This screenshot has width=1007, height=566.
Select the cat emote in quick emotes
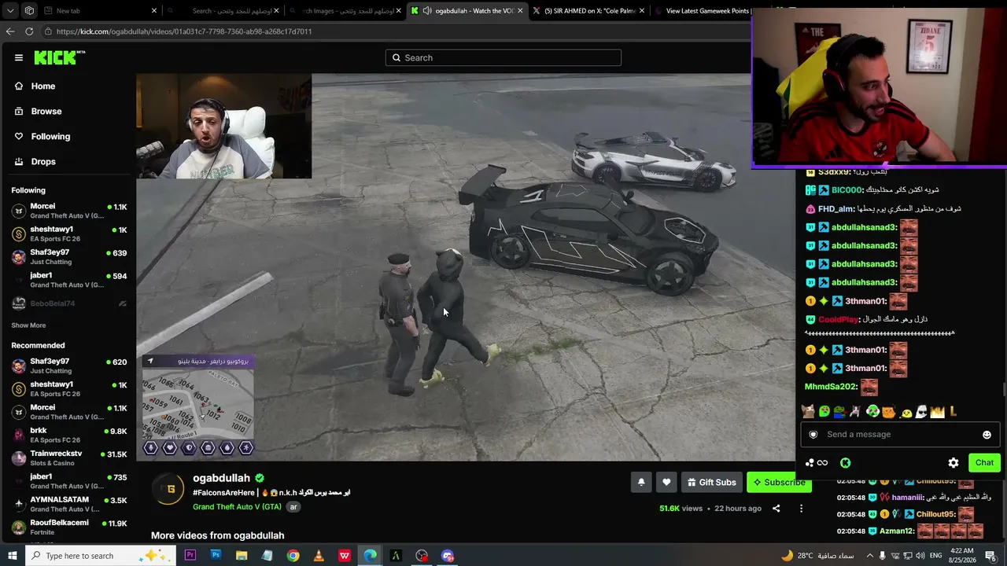pyautogui.click(x=808, y=411)
